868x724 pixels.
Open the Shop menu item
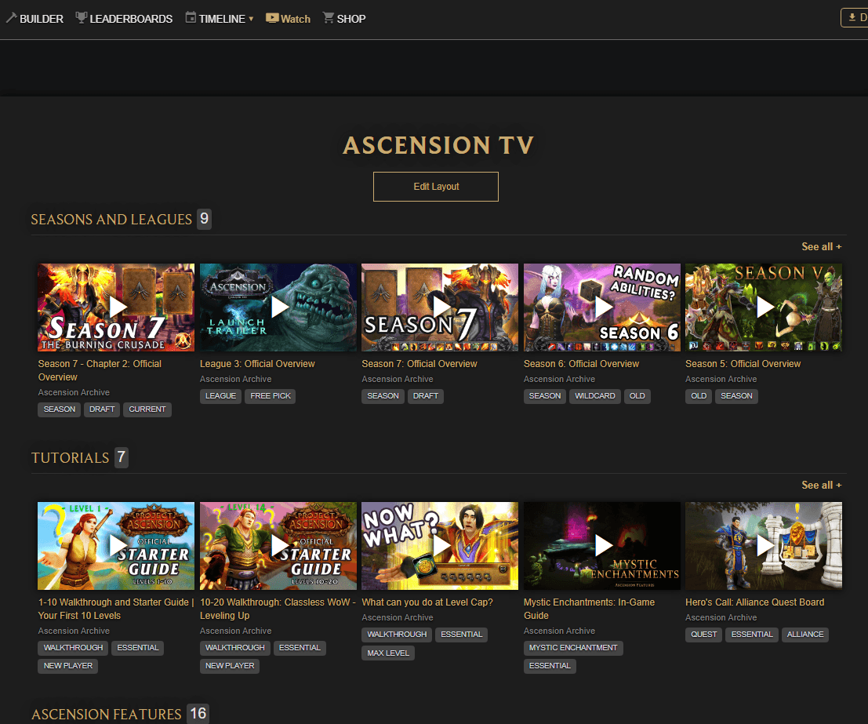[350, 19]
